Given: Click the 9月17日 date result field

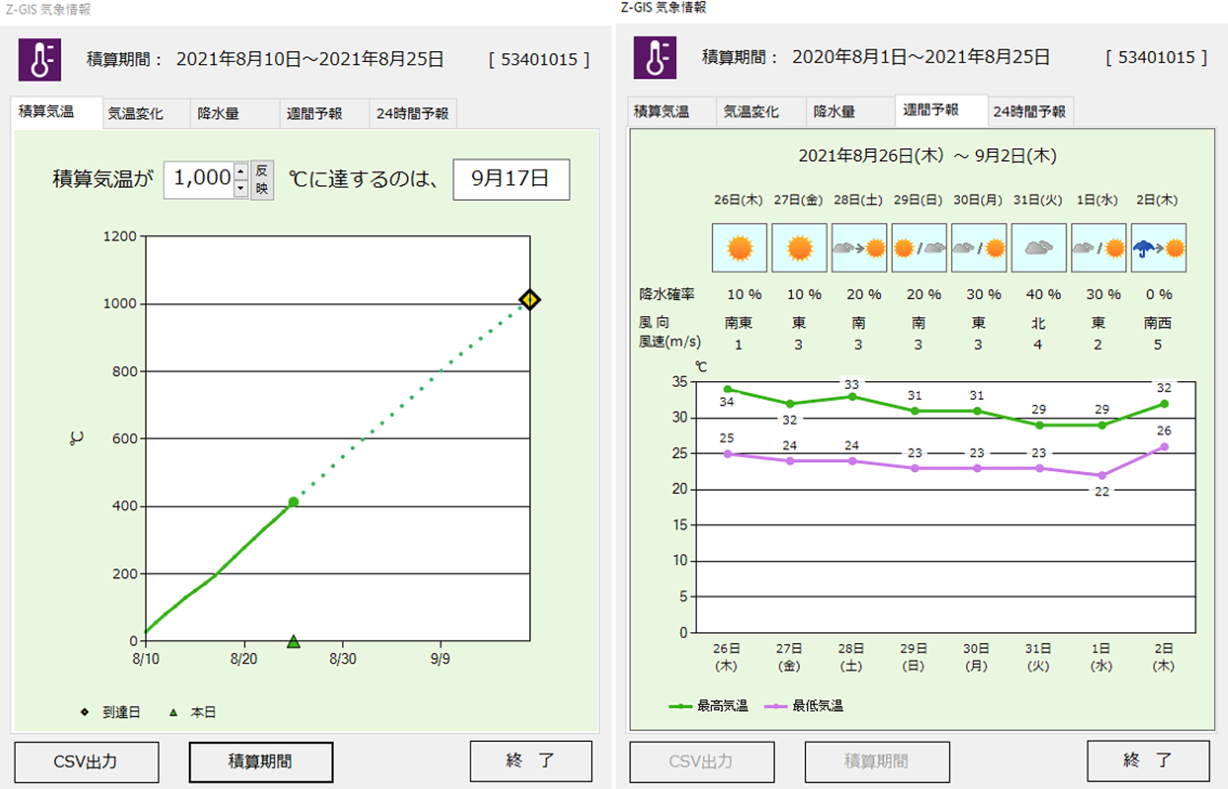Looking at the screenshot, I should (x=510, y=179).
